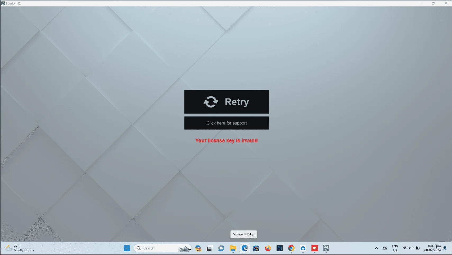This screenshot has height=255, width=452.
Task: Open the dark blue shield app on the taskbar
Action: [x=280, y=248]
